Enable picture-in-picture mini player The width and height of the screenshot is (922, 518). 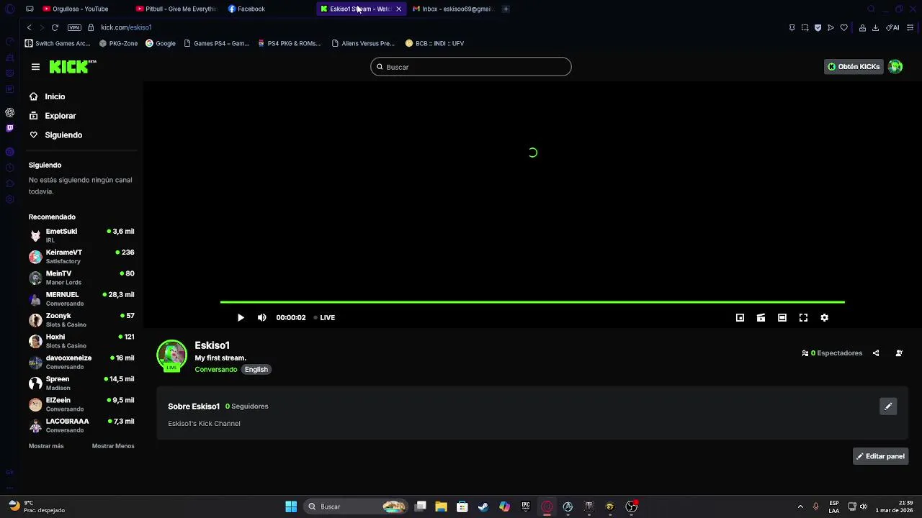pyautogui.click(x=740, y=317)
